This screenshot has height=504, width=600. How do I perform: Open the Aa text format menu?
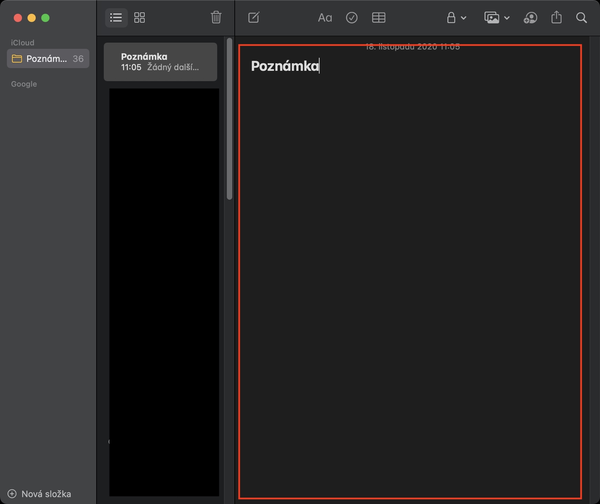(x=325, y=18)
